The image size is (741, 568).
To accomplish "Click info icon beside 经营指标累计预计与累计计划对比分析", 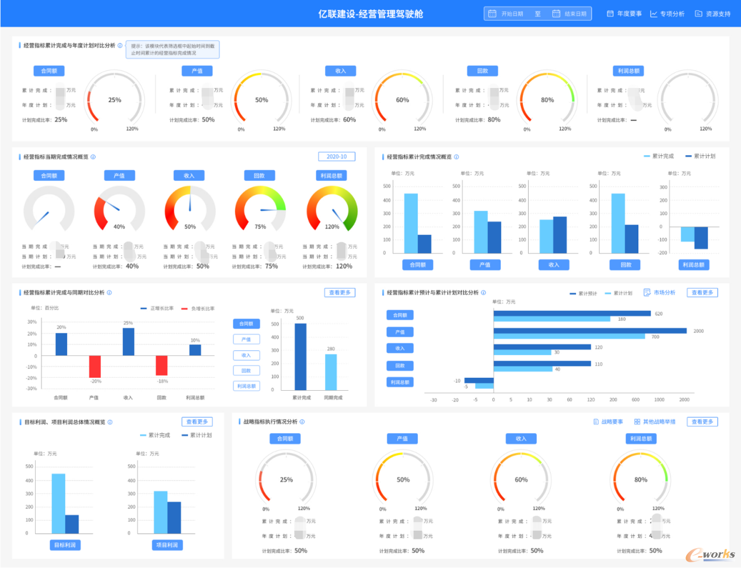I will (x=483, y=293).
